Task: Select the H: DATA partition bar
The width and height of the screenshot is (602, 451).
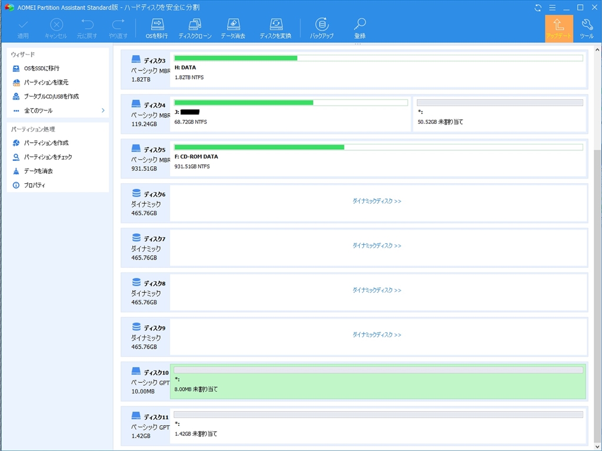Action: [378, 69]
